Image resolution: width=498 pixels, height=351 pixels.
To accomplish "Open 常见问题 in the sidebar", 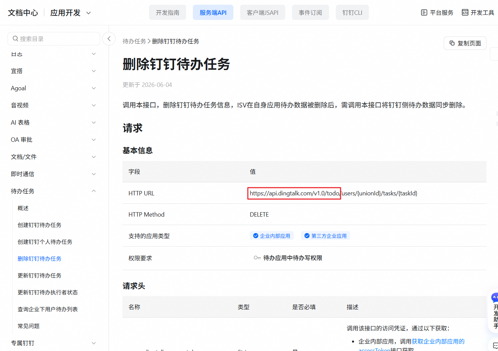I will (29, 326).
